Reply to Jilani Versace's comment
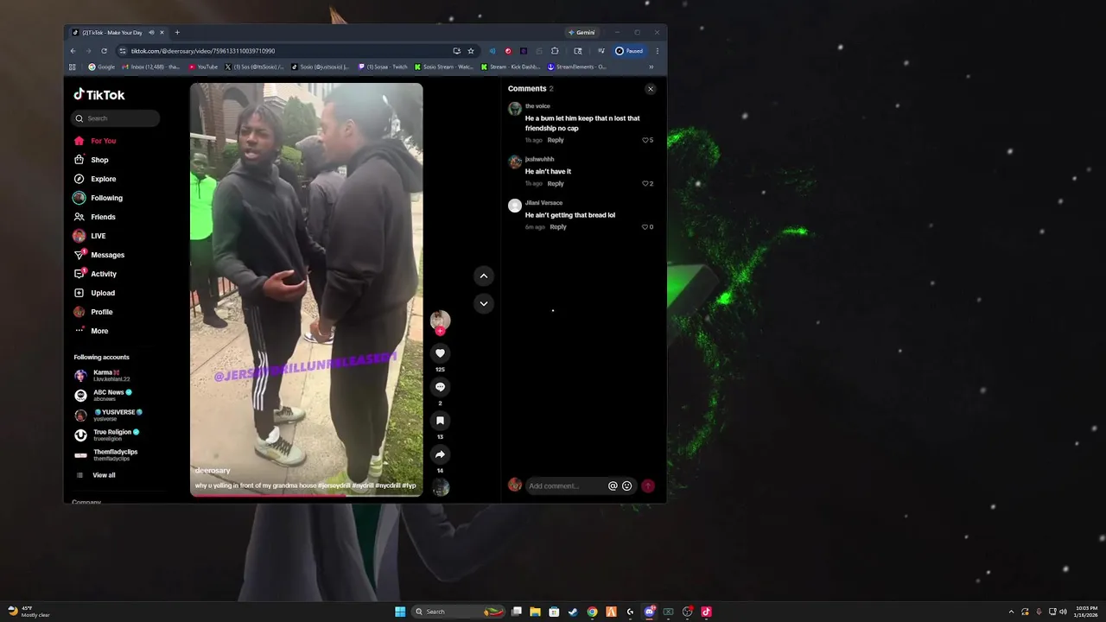This screenshot has width=1106, height=622. (558, 227)
